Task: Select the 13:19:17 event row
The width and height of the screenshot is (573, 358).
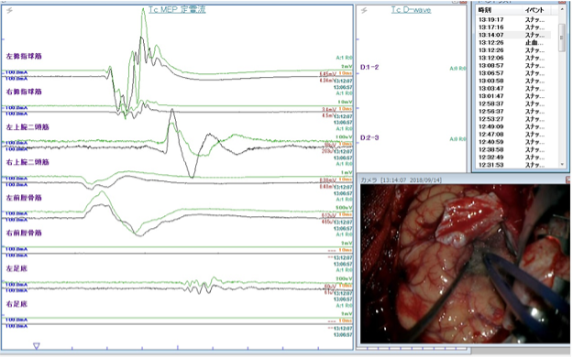Action: (x=514, y=20)
